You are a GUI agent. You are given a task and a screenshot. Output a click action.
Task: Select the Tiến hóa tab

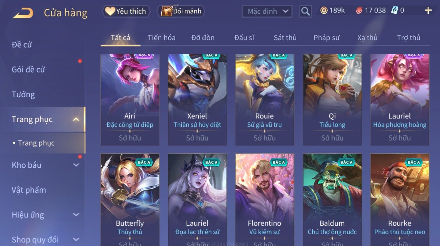tap(162, 38)
